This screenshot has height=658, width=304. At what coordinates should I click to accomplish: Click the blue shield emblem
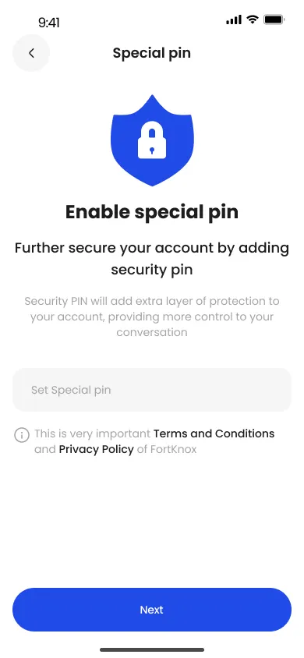pyautogui.click(x=152, y=140)
